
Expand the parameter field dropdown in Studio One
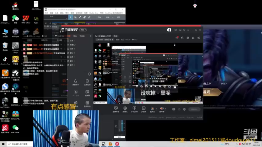point(67,18)
